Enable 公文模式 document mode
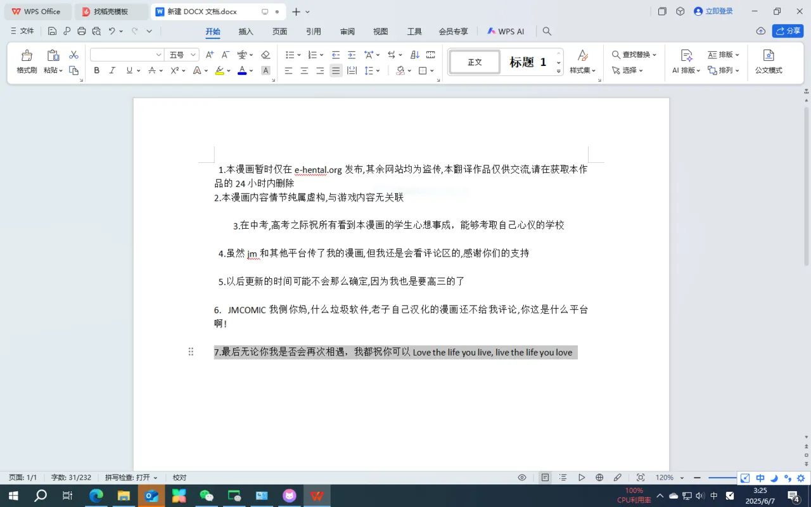 click(769, 61)
